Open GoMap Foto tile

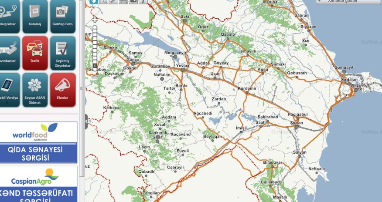pyautogui.click(x=62, y=13)
